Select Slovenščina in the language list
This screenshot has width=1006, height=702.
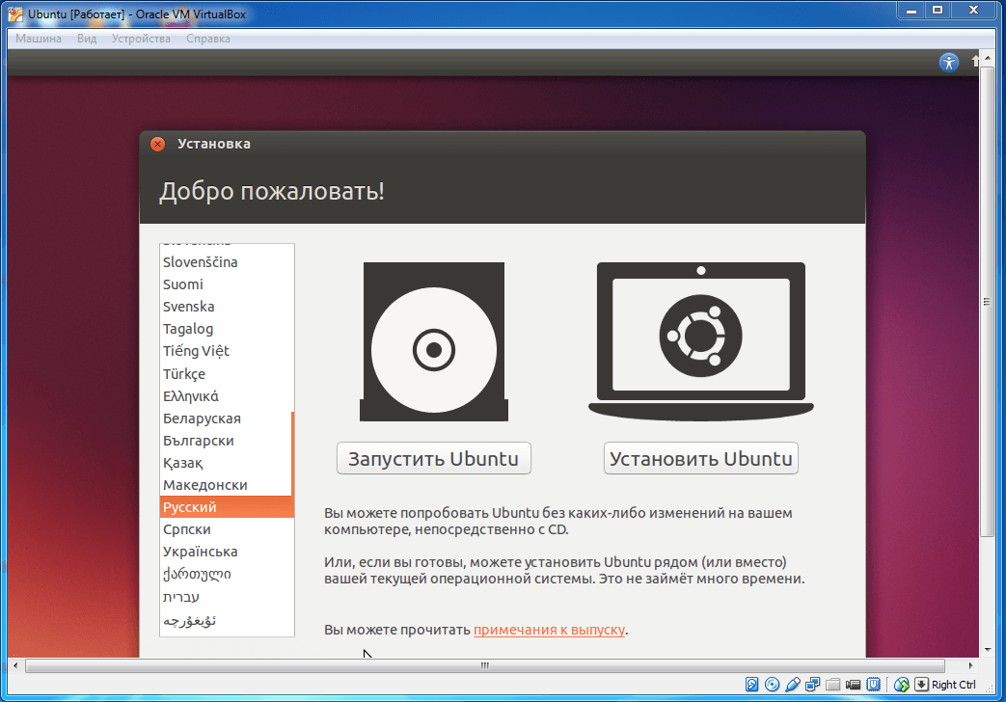[225, 262]
